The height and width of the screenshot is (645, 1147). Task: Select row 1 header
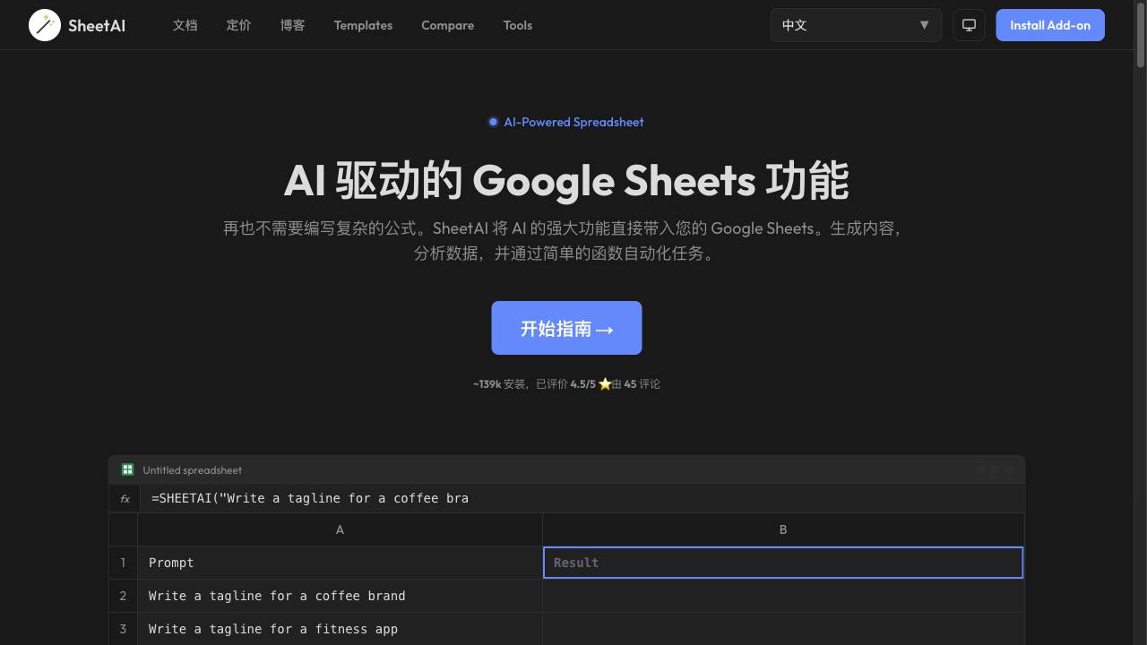(123, 563)
